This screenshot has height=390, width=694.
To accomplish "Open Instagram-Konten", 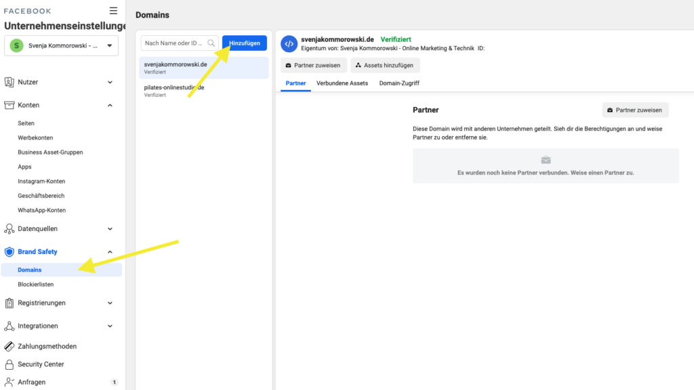I will [41, 181].
